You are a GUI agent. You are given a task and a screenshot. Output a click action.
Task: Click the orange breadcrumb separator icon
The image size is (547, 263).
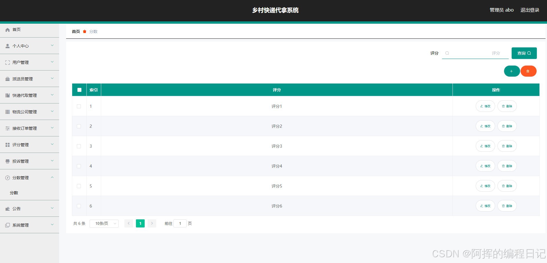[85, 32]
